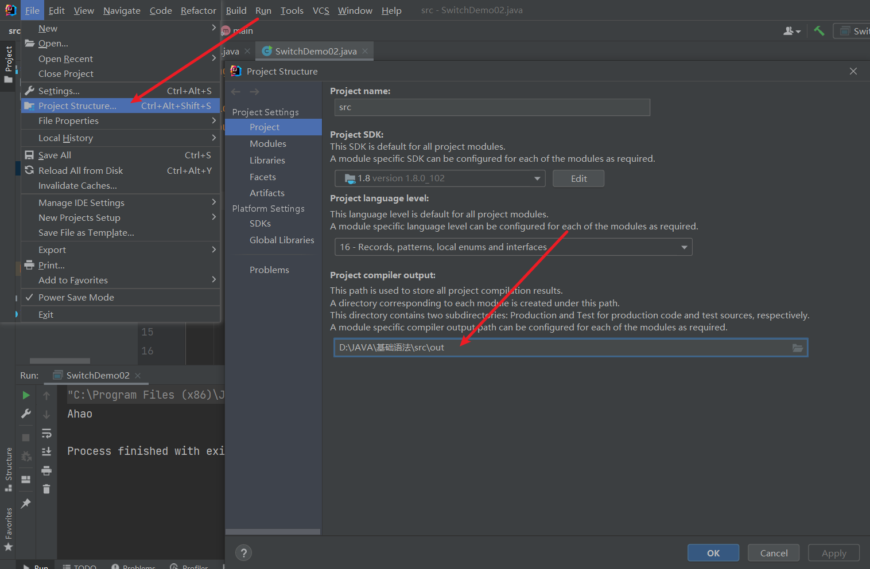The width and height of the screenshot is (870, 569).
Task: Click the editor horizontal scrollbar
Action: tap(60, 361)
